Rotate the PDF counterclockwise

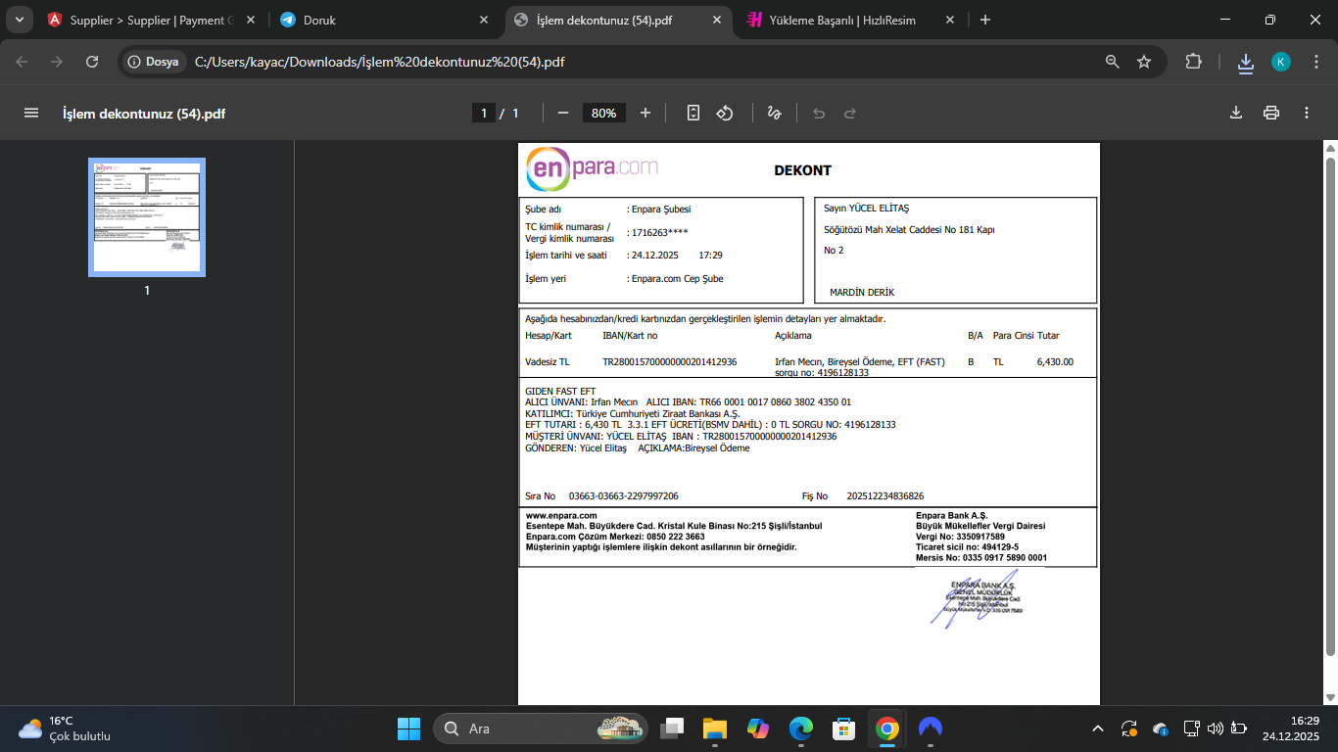725,113
